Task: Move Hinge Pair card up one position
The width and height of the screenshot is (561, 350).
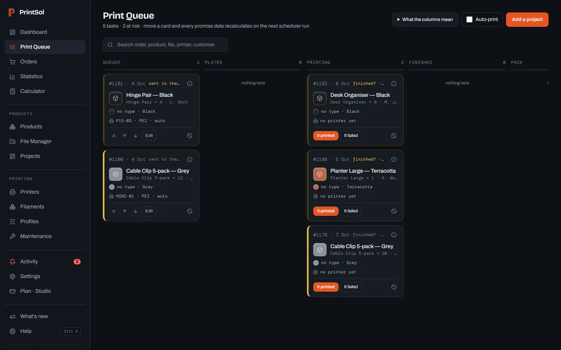Action: [125, 136]
